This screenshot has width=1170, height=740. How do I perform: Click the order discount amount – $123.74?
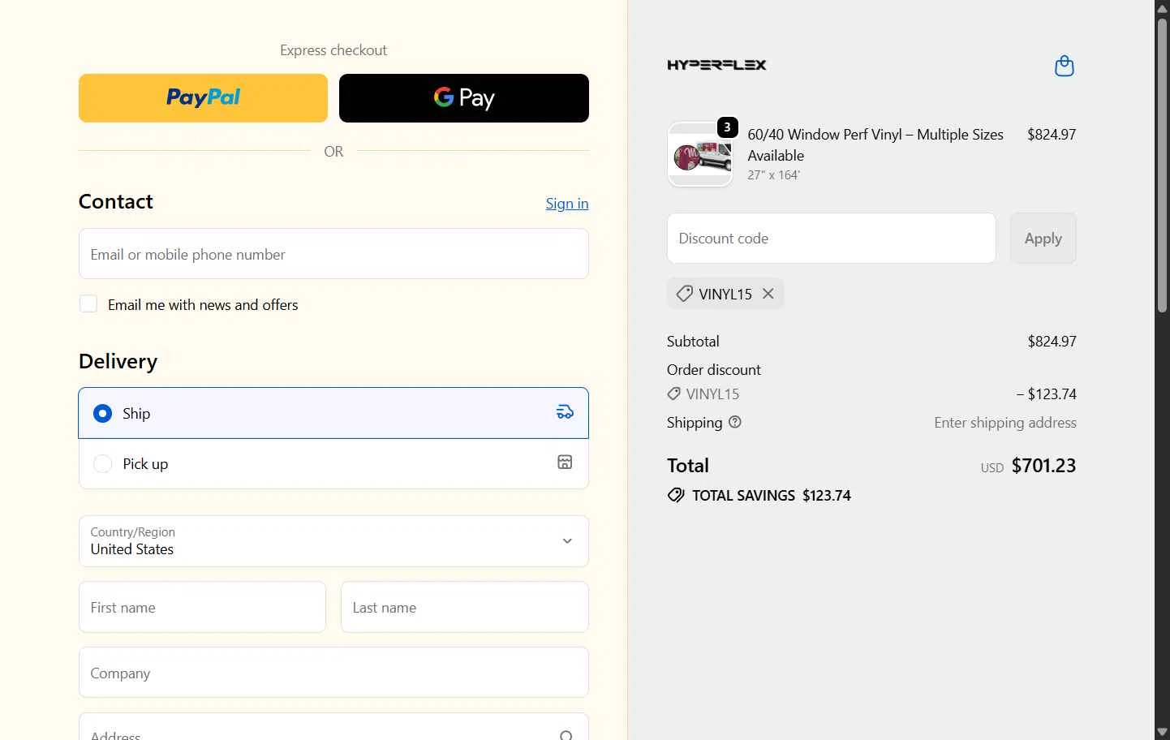tap(1046, 394)
